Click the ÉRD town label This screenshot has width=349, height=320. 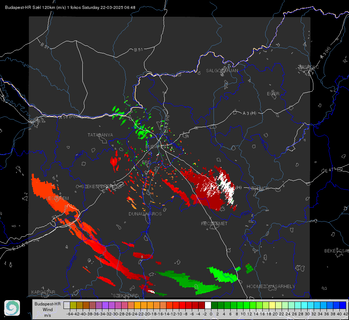[x=146, y=162]
